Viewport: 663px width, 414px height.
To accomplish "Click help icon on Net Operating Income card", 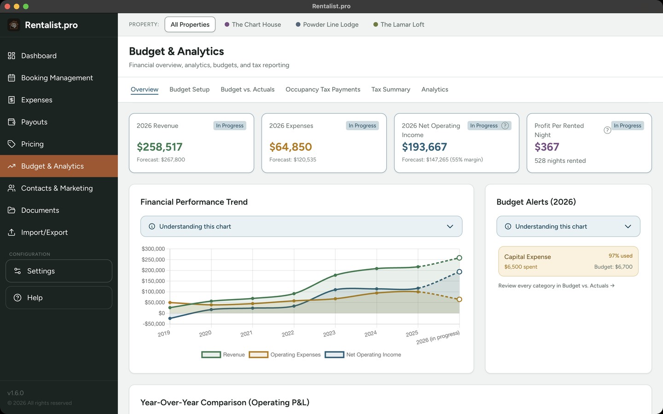I will [505, 126].
